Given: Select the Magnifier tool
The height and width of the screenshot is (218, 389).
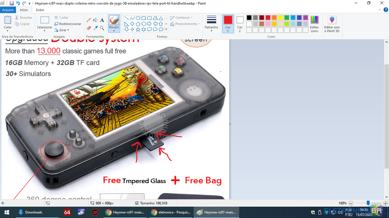Looking at the screenshot, I should pyautogui.click(x=102, y=28).
